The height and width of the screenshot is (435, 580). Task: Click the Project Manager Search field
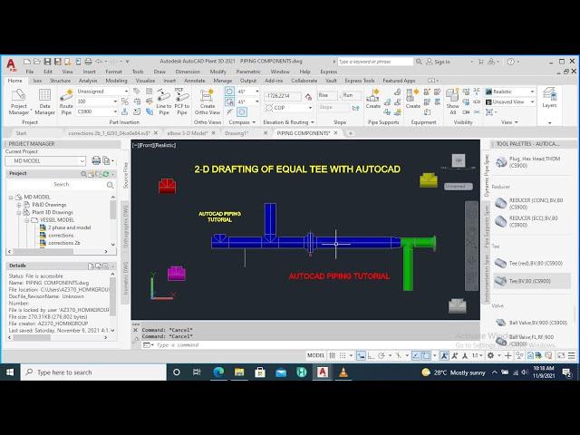click(61, 184)
